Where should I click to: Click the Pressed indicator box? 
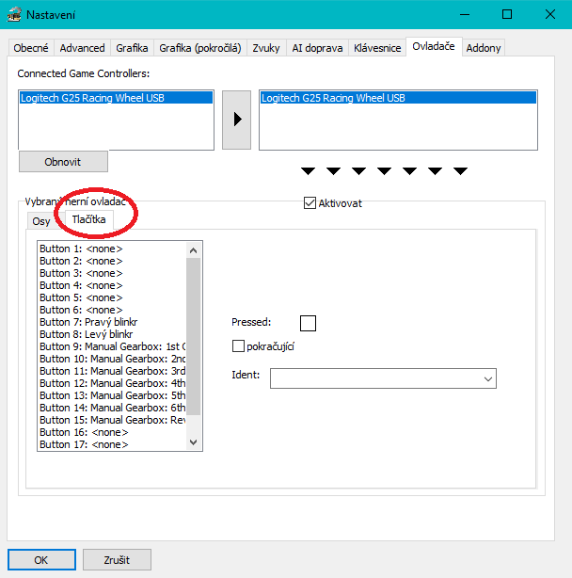pos(308,323)
